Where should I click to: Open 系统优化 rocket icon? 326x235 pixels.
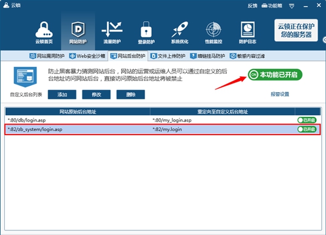point(180,32)
